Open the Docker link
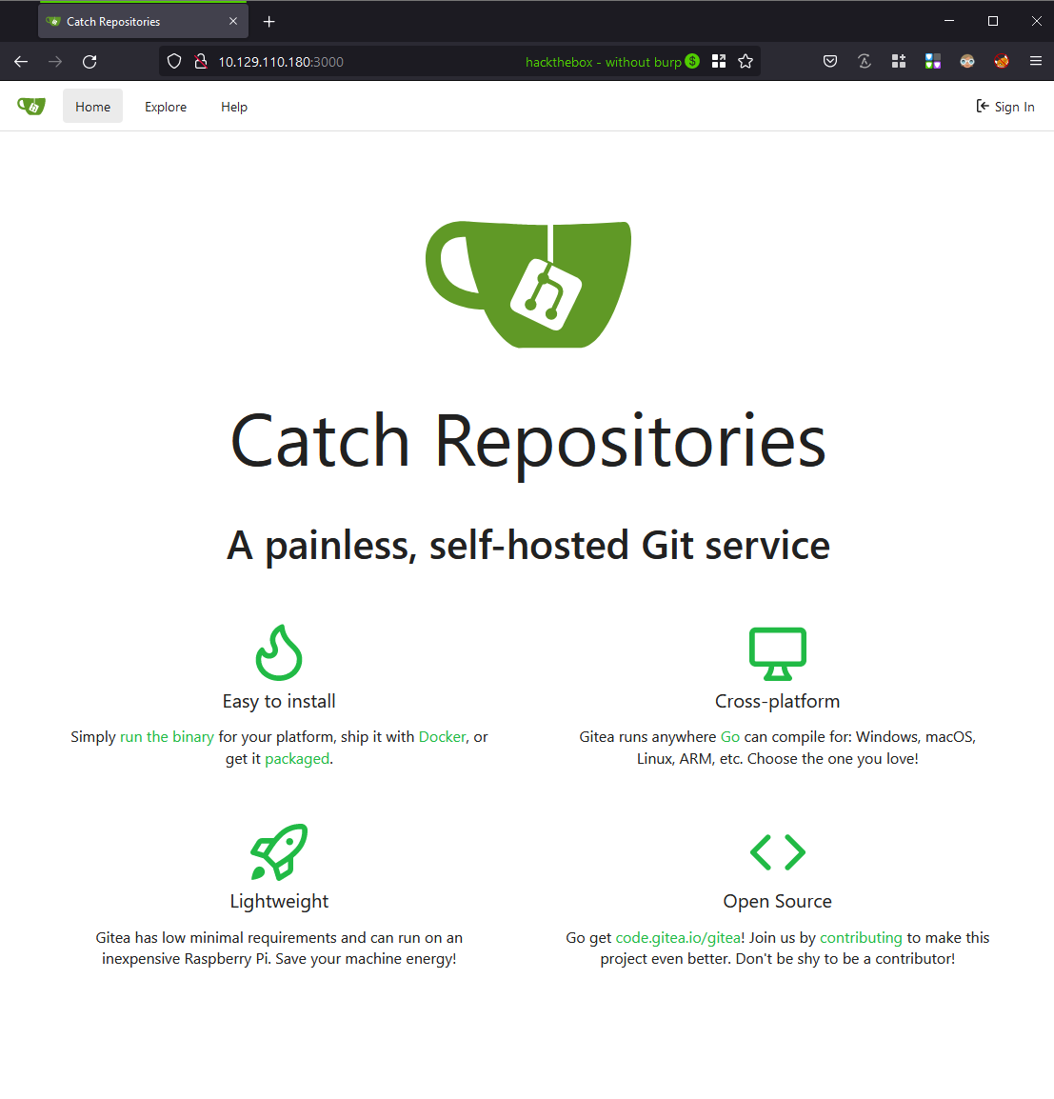Viewport: 1054px width, 1099px height. (x=442, y=736)
